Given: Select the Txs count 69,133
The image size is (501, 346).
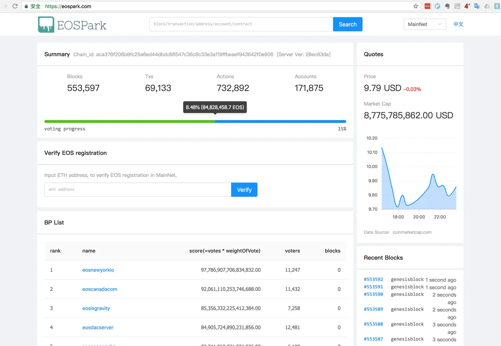Looking at the screenshot, I should tap(158, 88).
